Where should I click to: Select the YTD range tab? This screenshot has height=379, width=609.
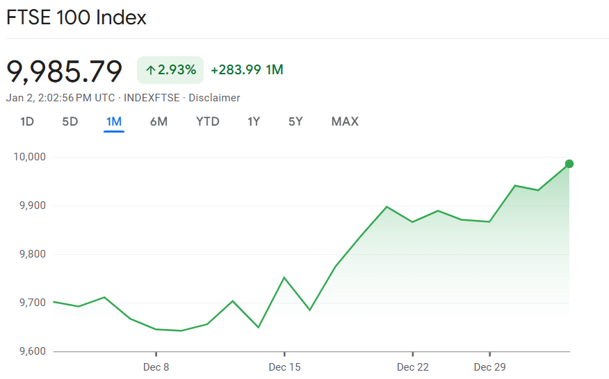click(208, 122)
